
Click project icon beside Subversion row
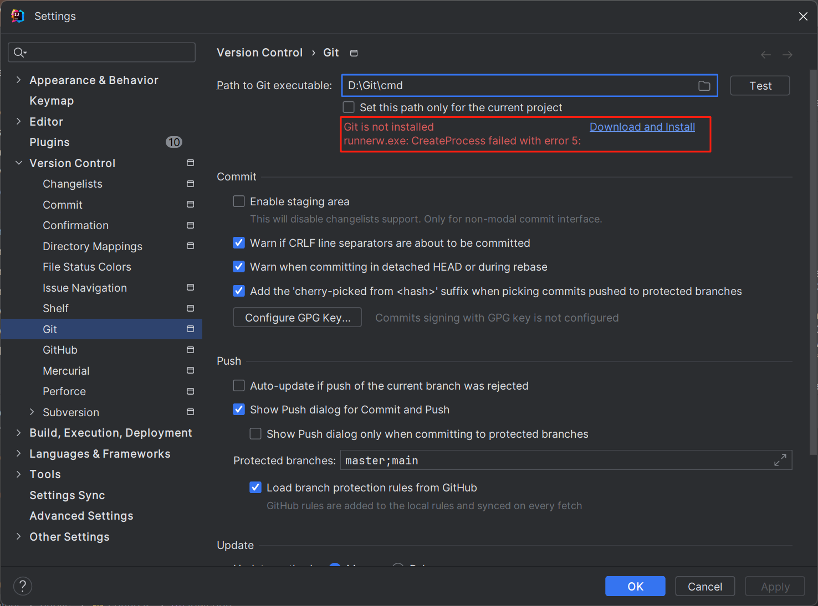190,412
